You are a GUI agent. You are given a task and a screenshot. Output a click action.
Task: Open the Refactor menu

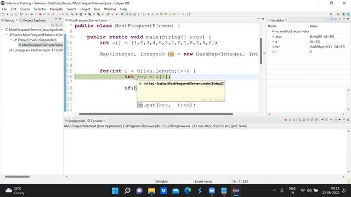click(40, 9)
